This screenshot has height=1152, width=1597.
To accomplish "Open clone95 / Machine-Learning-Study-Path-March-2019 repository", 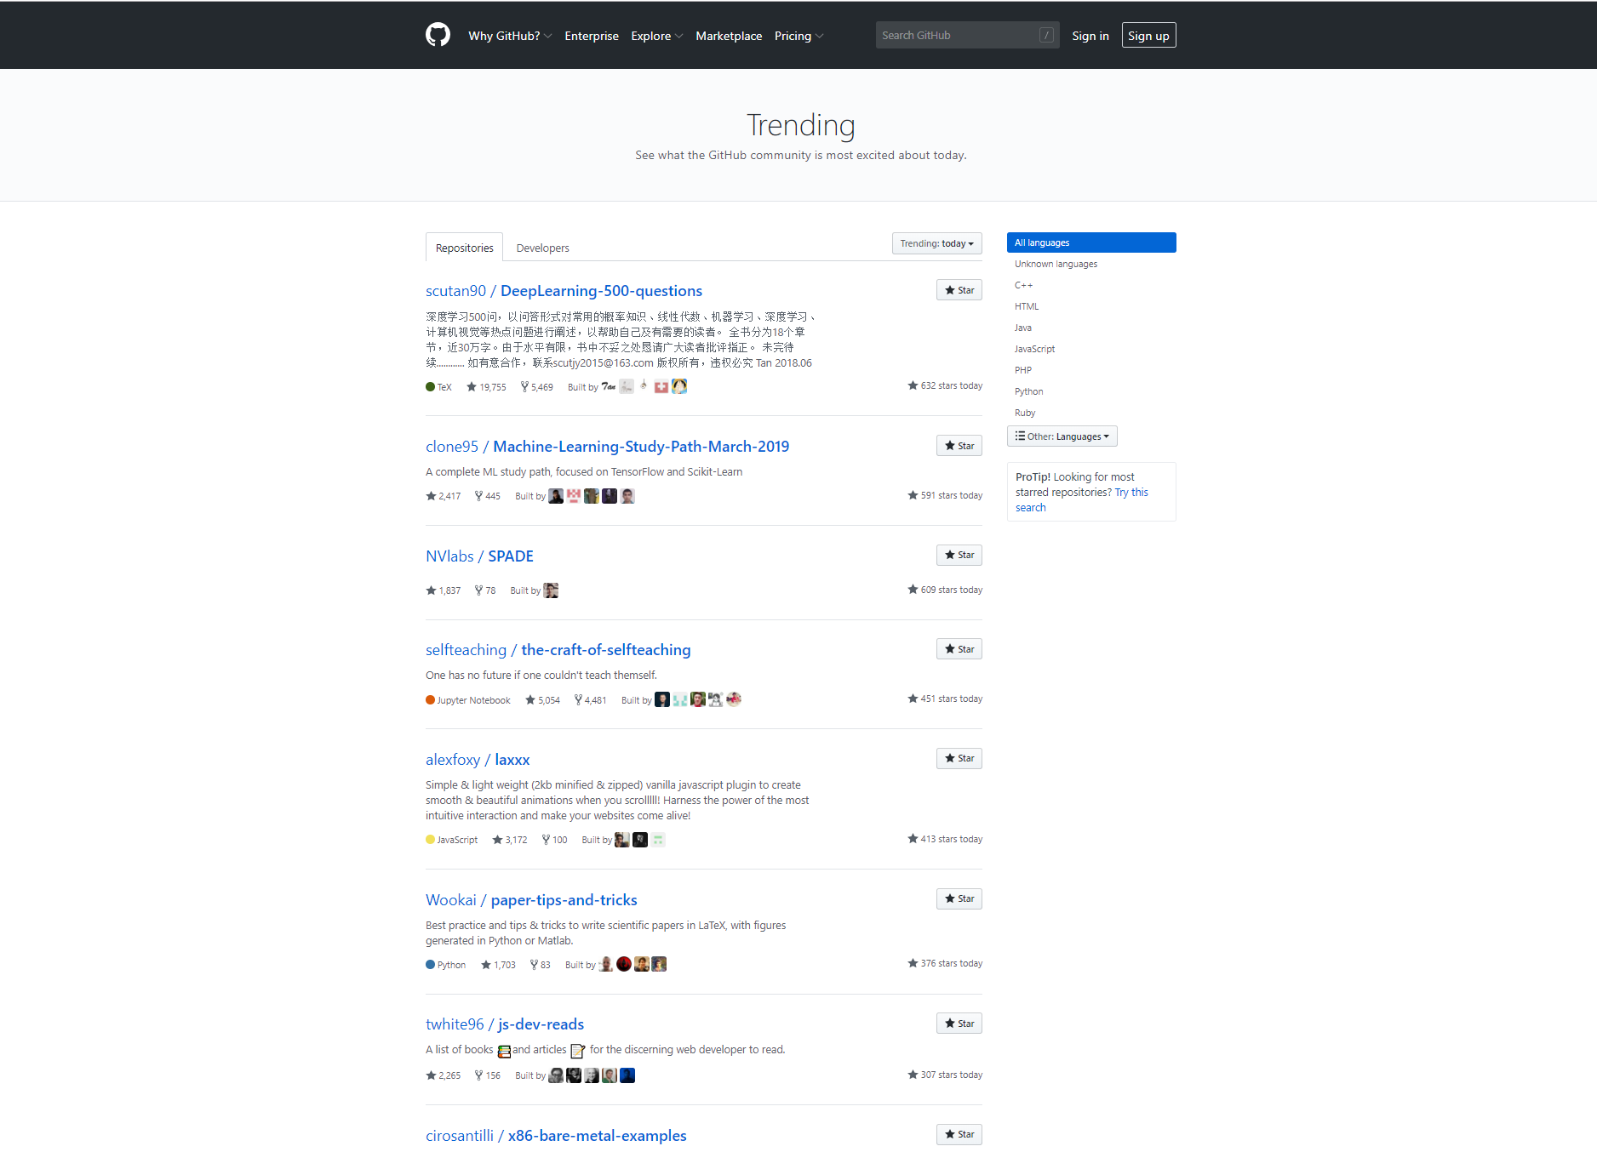I will (607, 447).
